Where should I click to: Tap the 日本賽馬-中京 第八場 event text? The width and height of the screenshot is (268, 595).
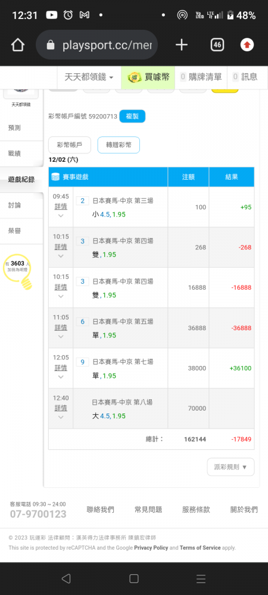[x=122, y=402]
